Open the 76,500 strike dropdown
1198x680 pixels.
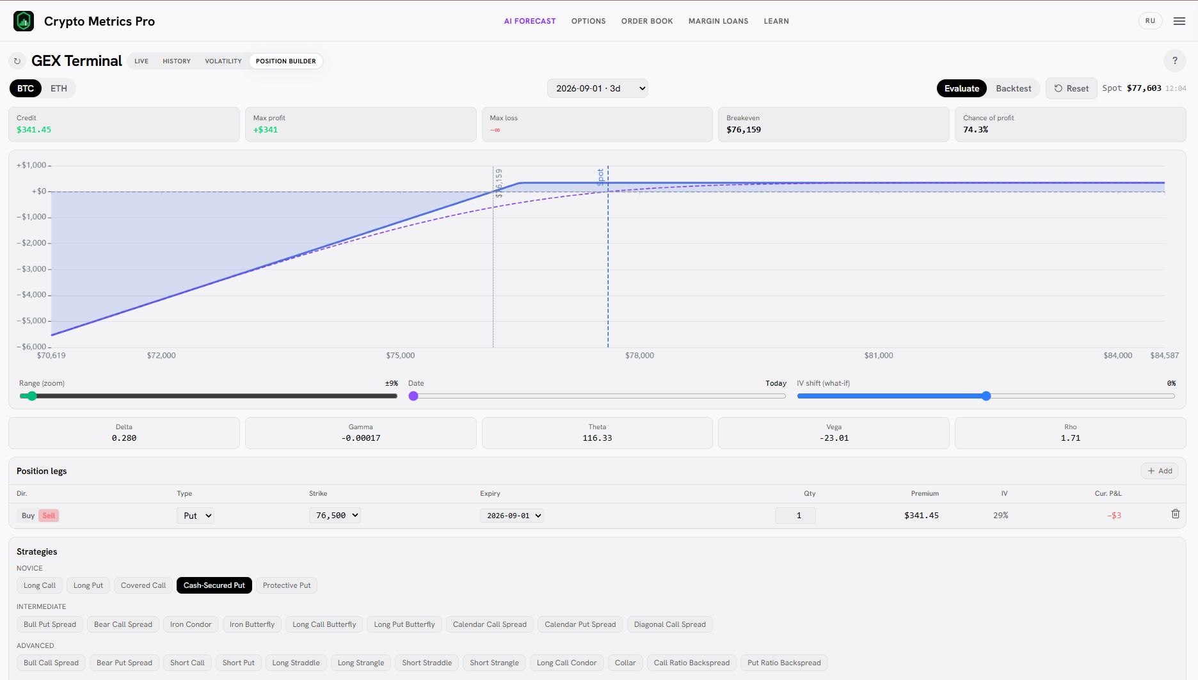click(x=335, y=516)
